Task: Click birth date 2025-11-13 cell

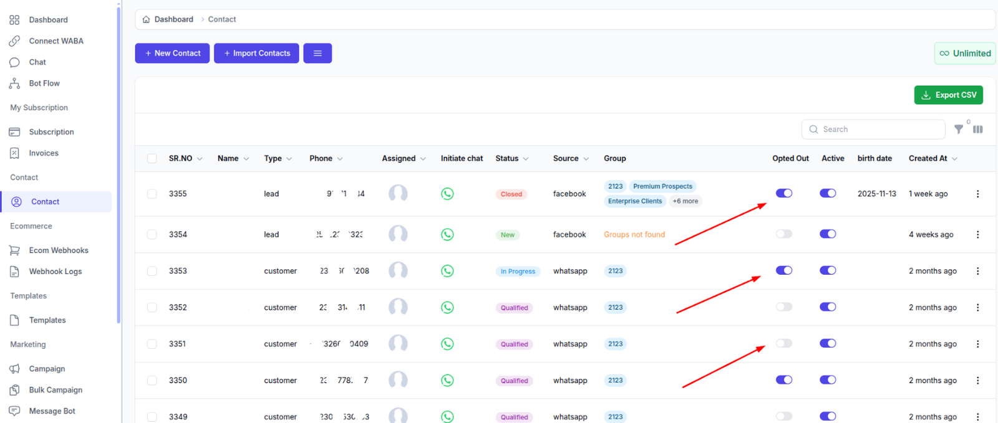Action: click(x=876, y=194)
